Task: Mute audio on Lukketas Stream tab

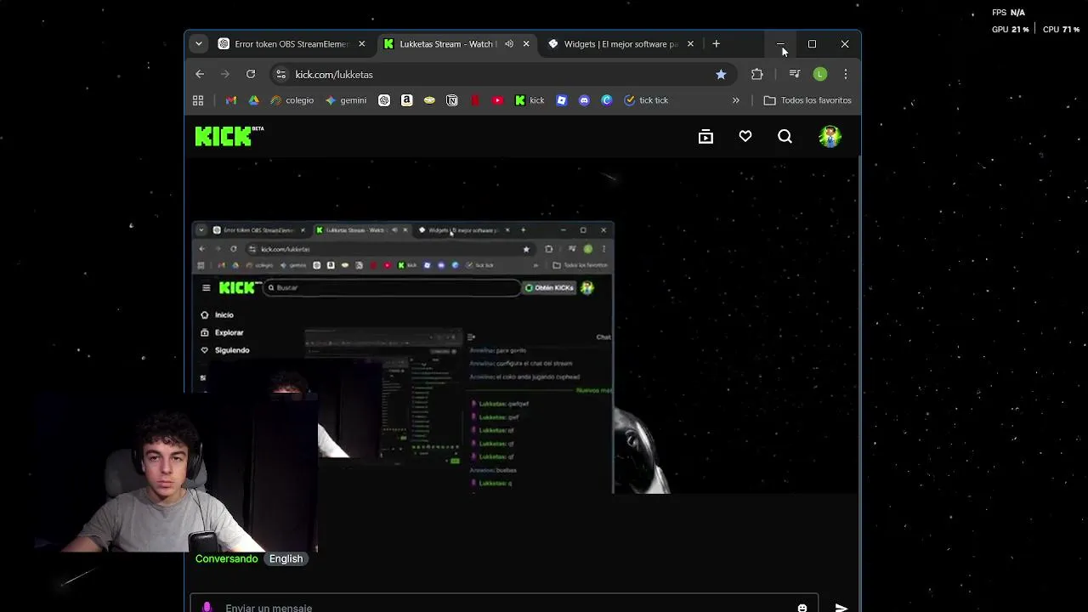Action: pos(509,44)
